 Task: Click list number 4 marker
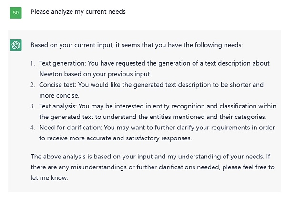[32, 128]
